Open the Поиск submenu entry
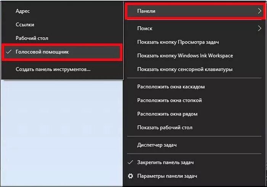The image size is (267, 187). pyautogui.click(x=194, y=28)
